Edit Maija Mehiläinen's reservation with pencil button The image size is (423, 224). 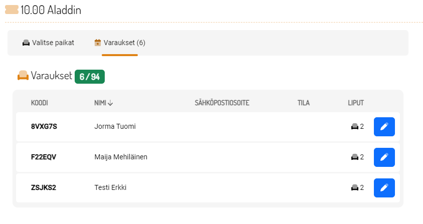tap(384, 157)
